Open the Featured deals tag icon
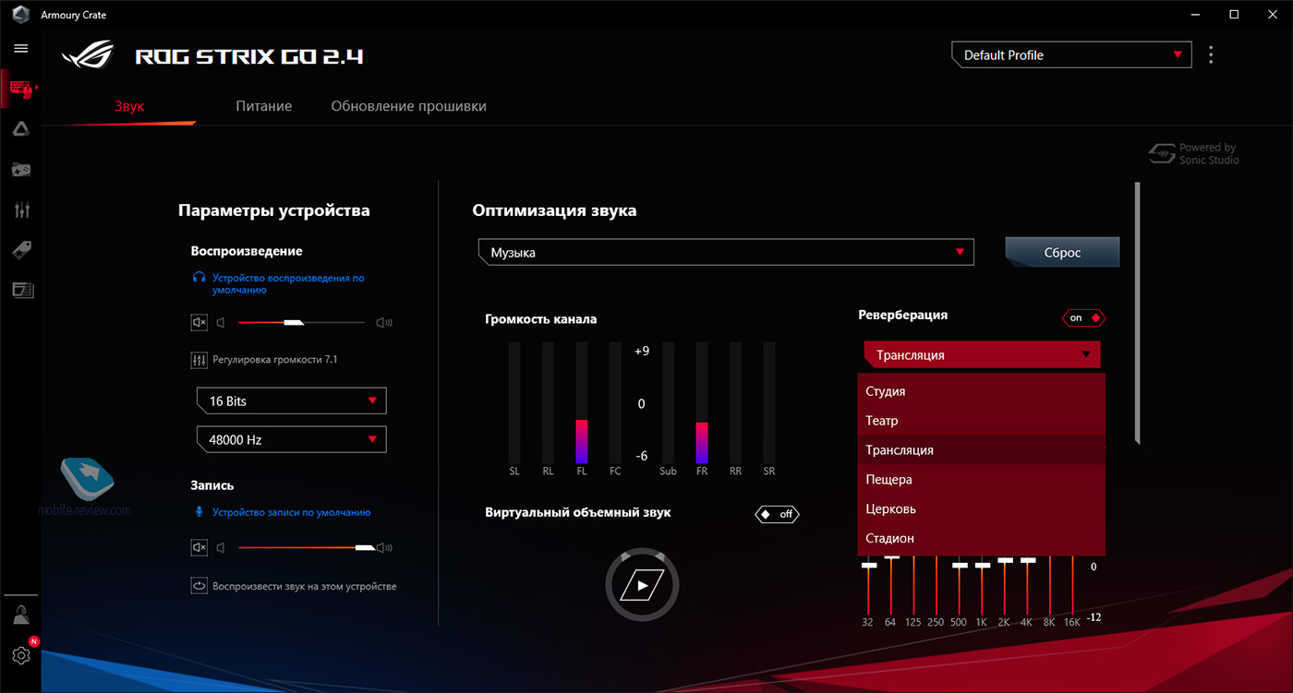Screen dimensions: 1293x693 20,250
